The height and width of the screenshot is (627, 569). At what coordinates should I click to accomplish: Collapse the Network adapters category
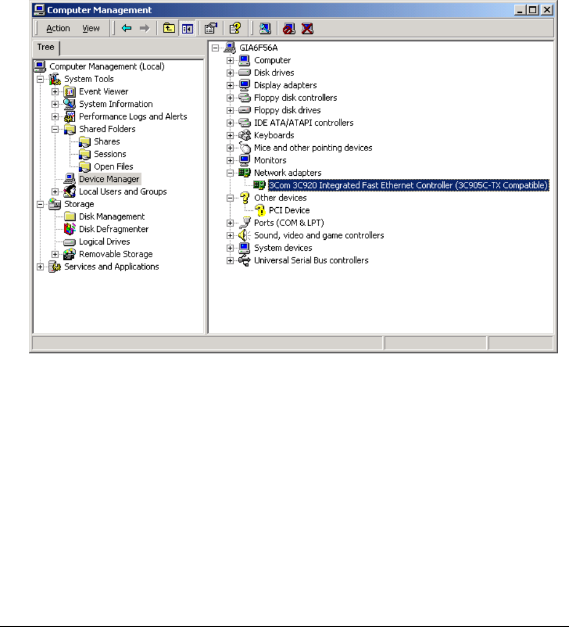[230, 173]
